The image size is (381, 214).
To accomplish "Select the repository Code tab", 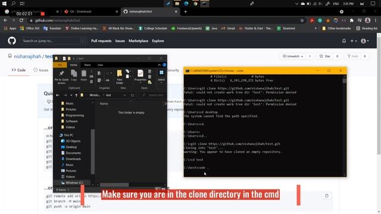I will point(18,70).
